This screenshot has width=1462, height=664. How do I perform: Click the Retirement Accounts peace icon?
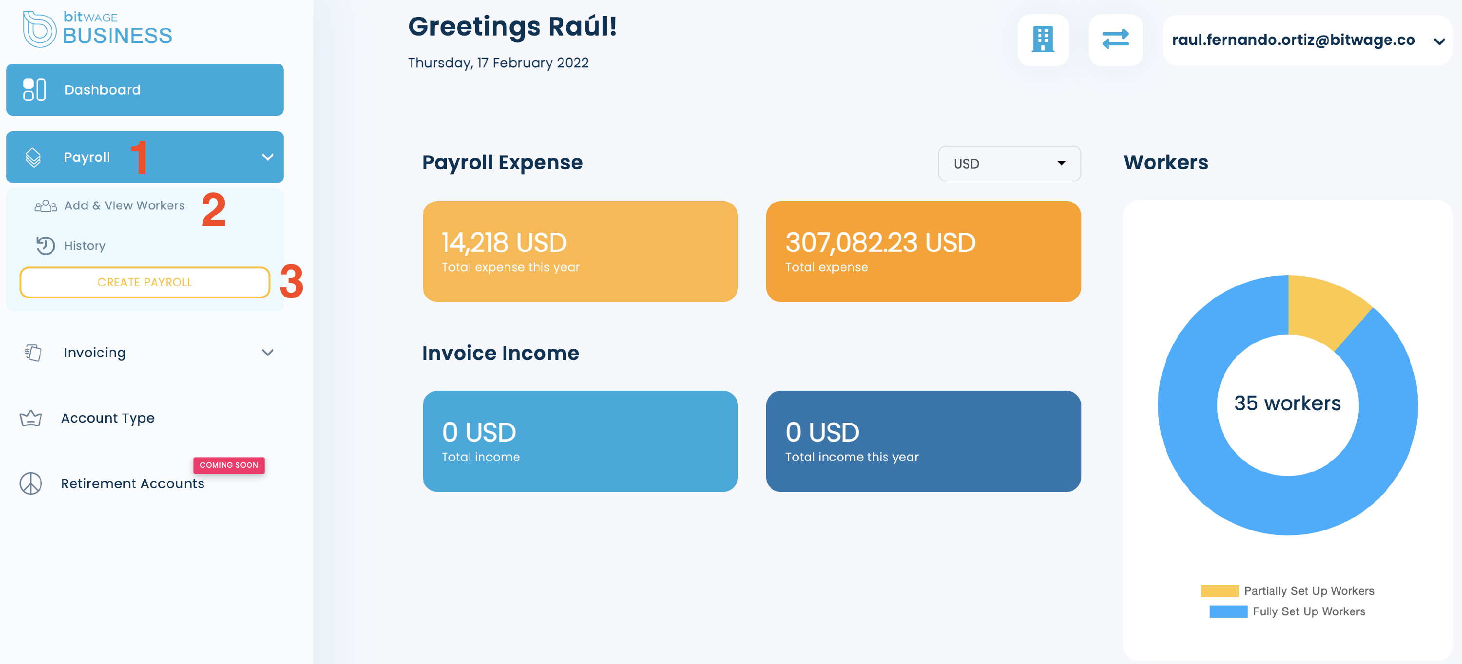tap(31, 484)
